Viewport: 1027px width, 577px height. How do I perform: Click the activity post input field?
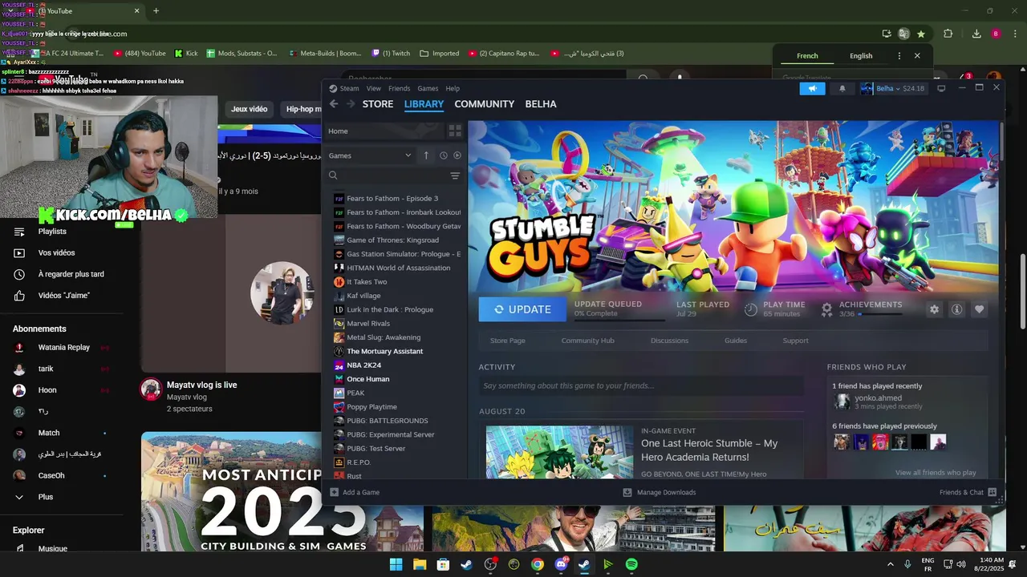tap(641, 385)
